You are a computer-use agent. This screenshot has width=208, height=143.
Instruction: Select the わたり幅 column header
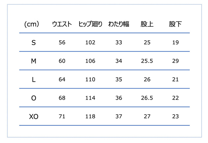[119, 24]
